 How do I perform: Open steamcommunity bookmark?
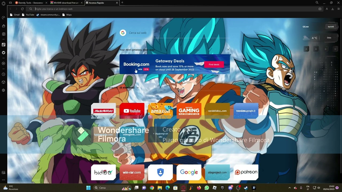(48, 15)
